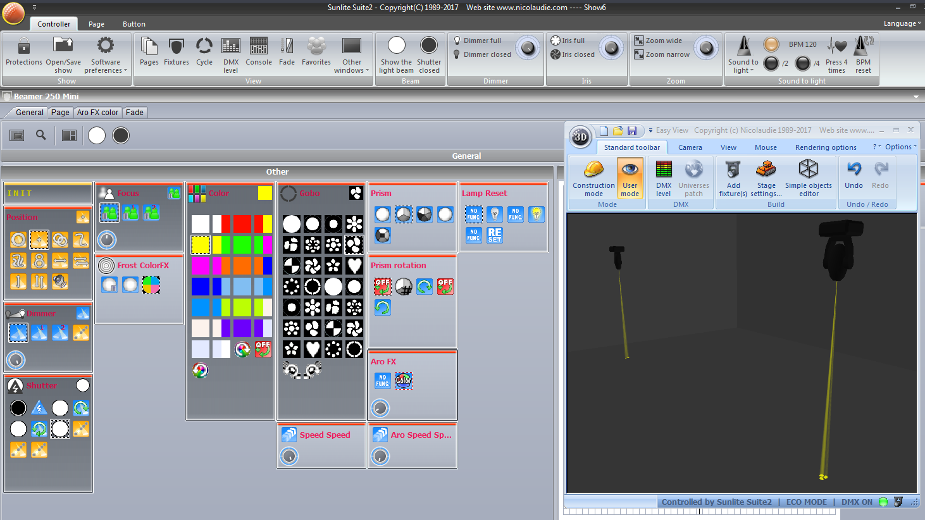Save the Easy View stage file
This screenshot has width=925, height=520.
[x=632, y=130]
